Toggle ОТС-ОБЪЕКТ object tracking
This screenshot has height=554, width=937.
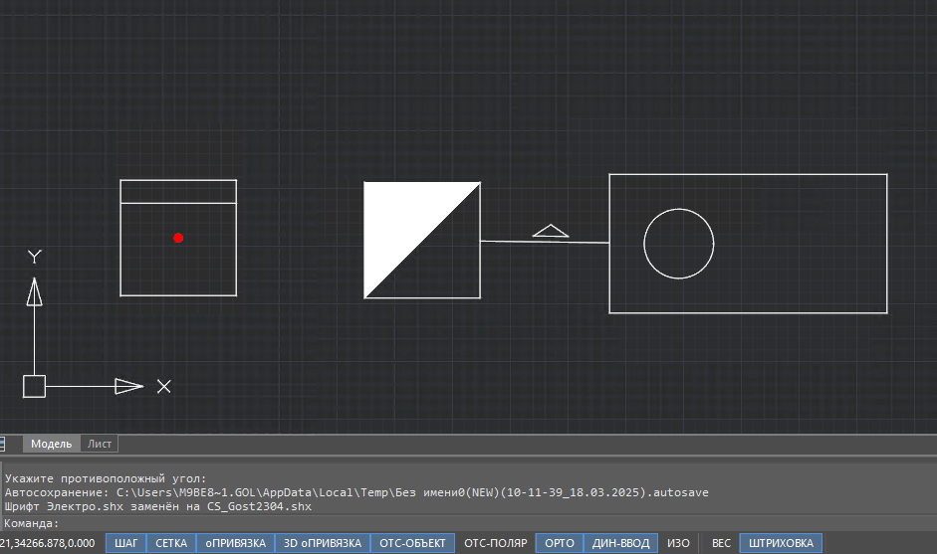click(x=413, y=543)
